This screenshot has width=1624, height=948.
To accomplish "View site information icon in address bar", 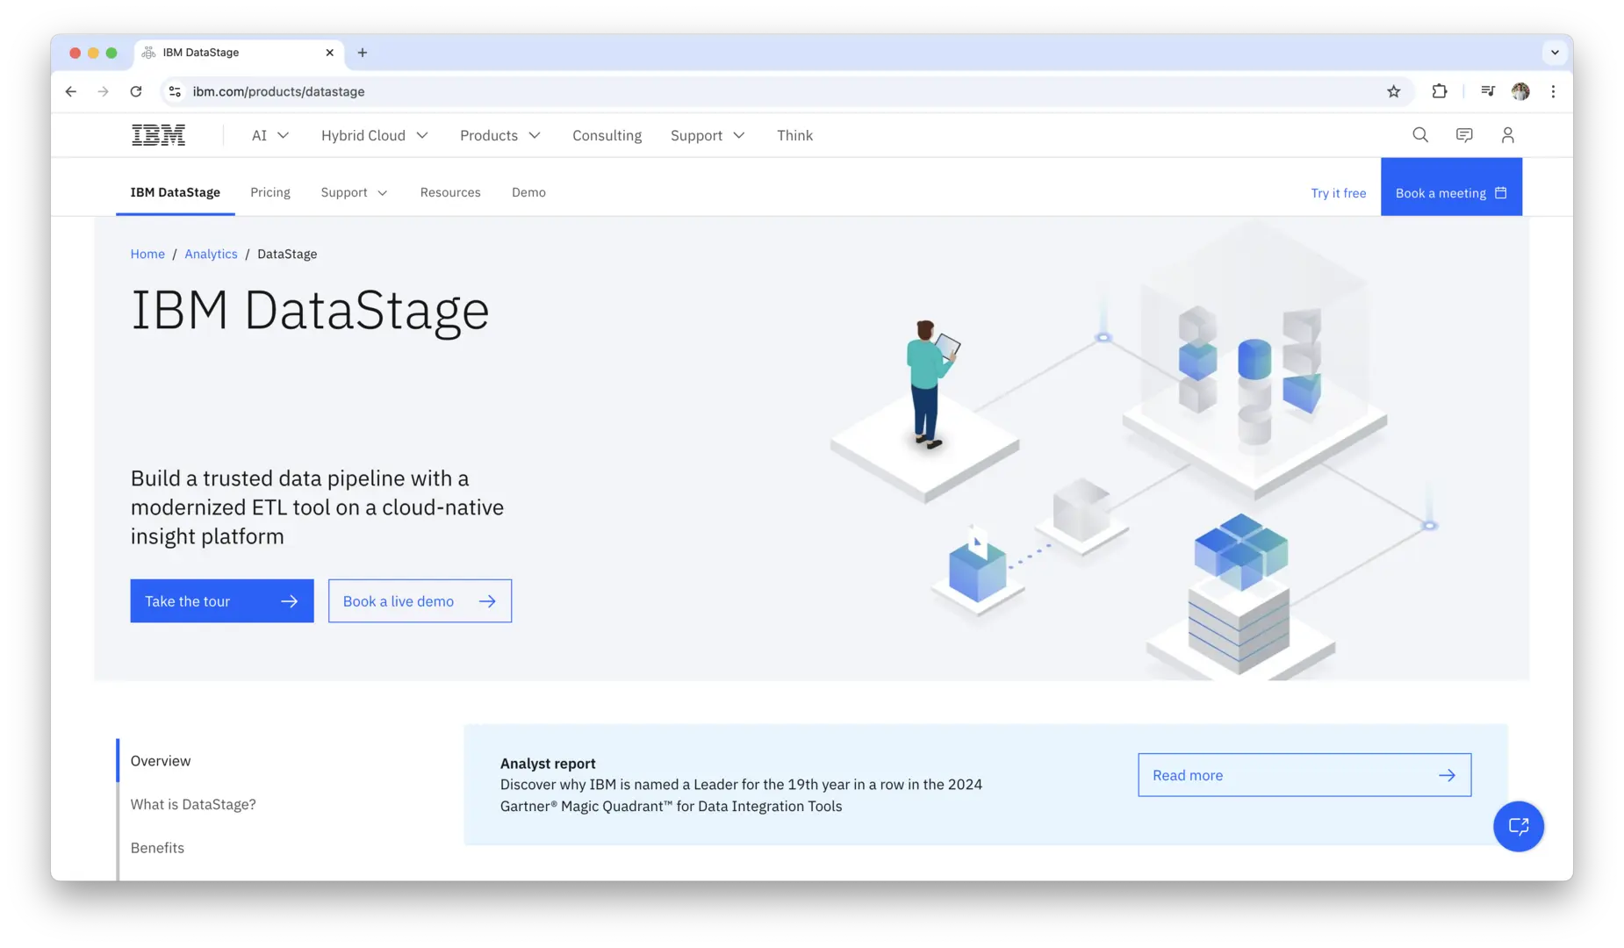I will point(175,91).
